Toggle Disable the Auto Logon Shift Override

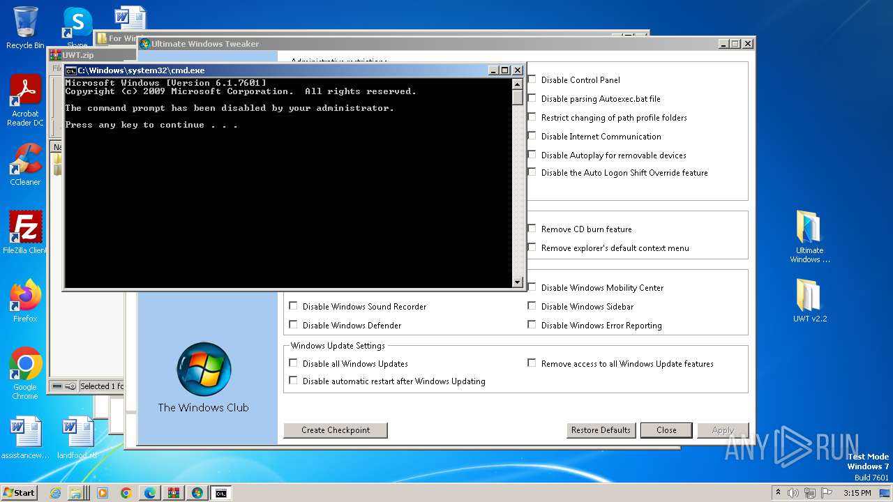pos(532,172)
